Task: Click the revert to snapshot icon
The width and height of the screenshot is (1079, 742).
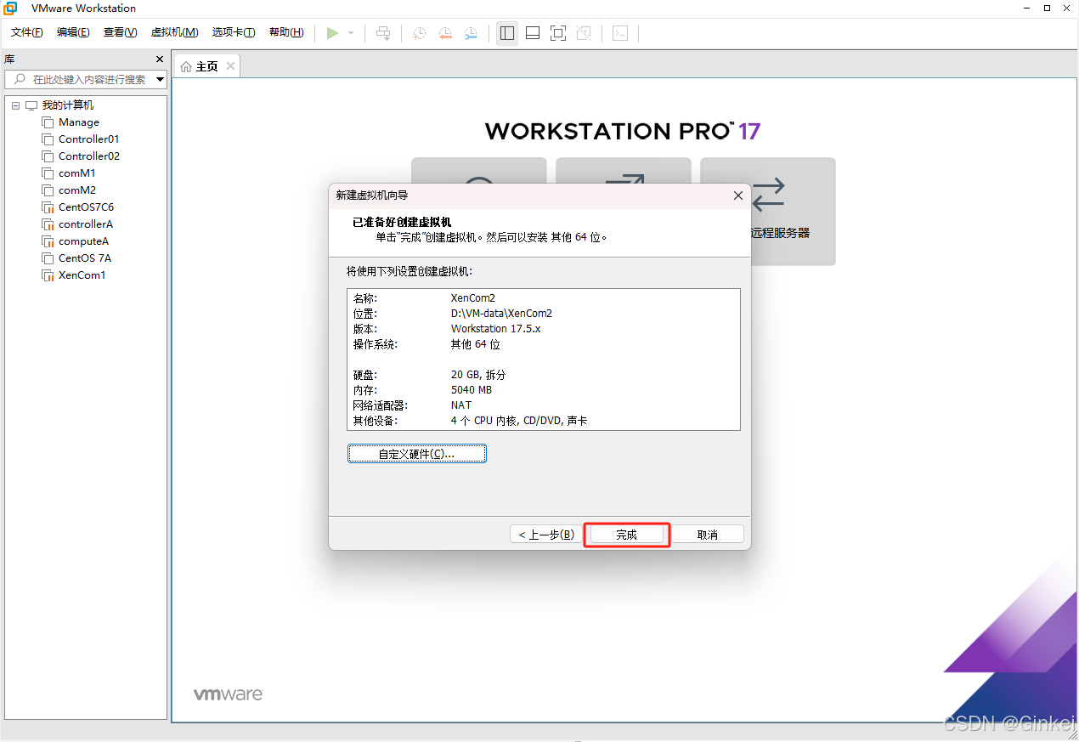Action: pyautogui.click(x=445, y=33)
